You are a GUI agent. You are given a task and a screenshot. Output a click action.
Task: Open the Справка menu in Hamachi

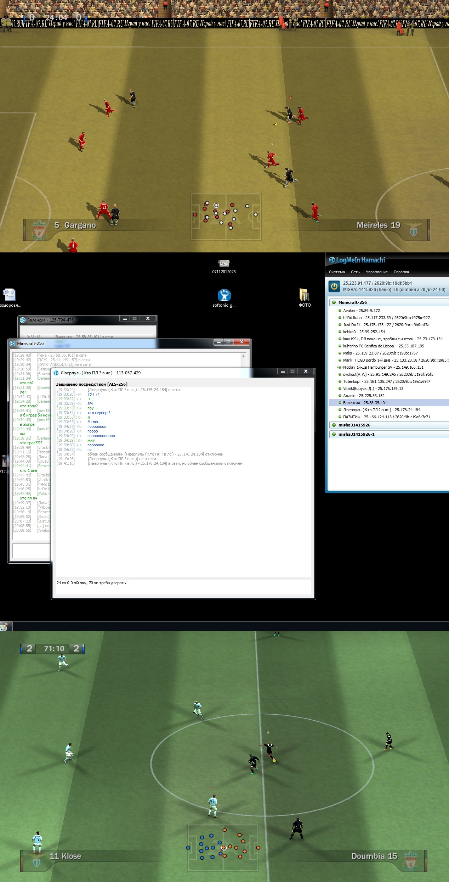tap(401, 272)
